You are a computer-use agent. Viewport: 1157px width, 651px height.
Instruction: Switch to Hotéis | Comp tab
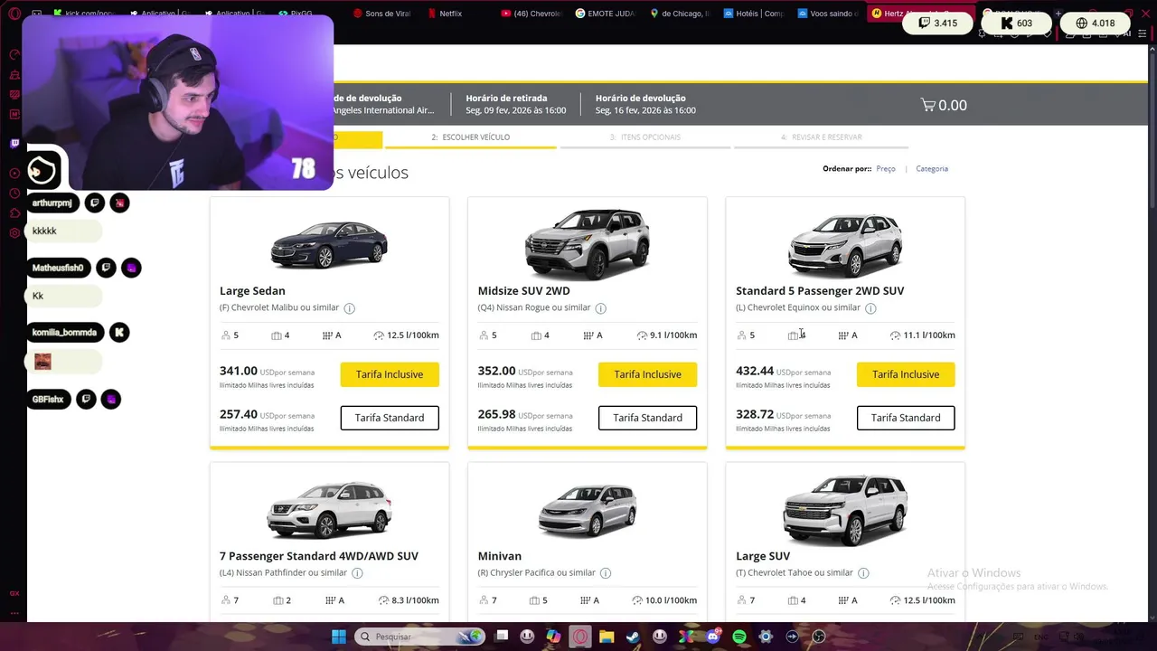(x=754, y=14)
